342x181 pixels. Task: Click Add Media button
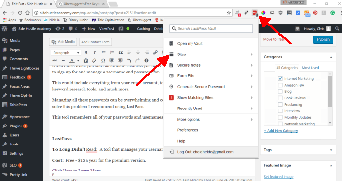[x=63, y=42]
